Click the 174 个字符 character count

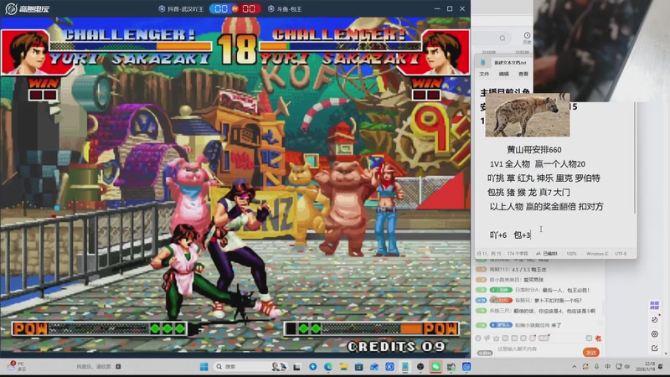(x=518, y=254)
